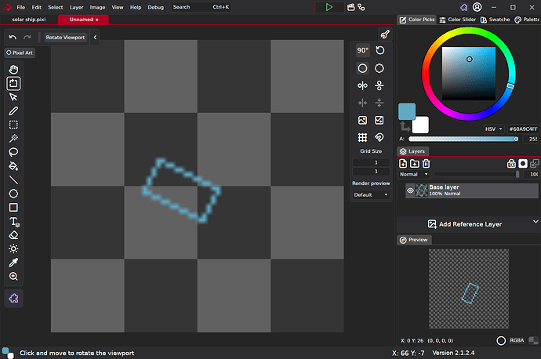This screenshot has height=359, width=541.
Task: Select the rectangular selection tool
Action: [13, 125]
